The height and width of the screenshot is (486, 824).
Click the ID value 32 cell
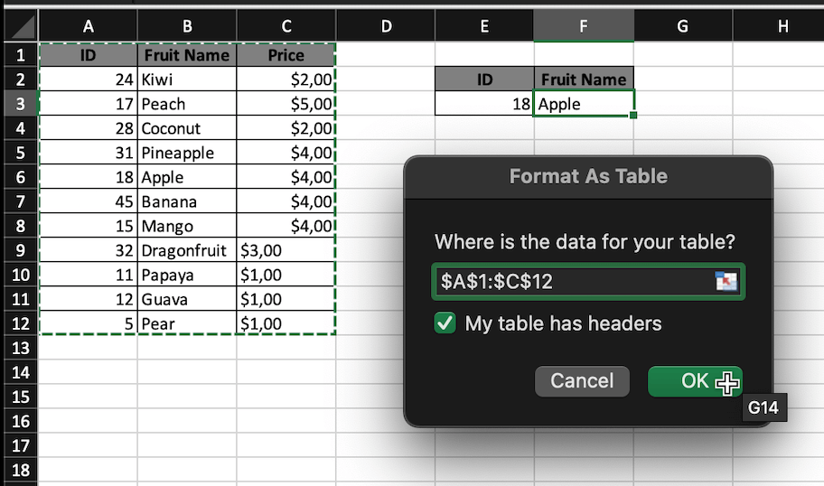click(89, 250)
